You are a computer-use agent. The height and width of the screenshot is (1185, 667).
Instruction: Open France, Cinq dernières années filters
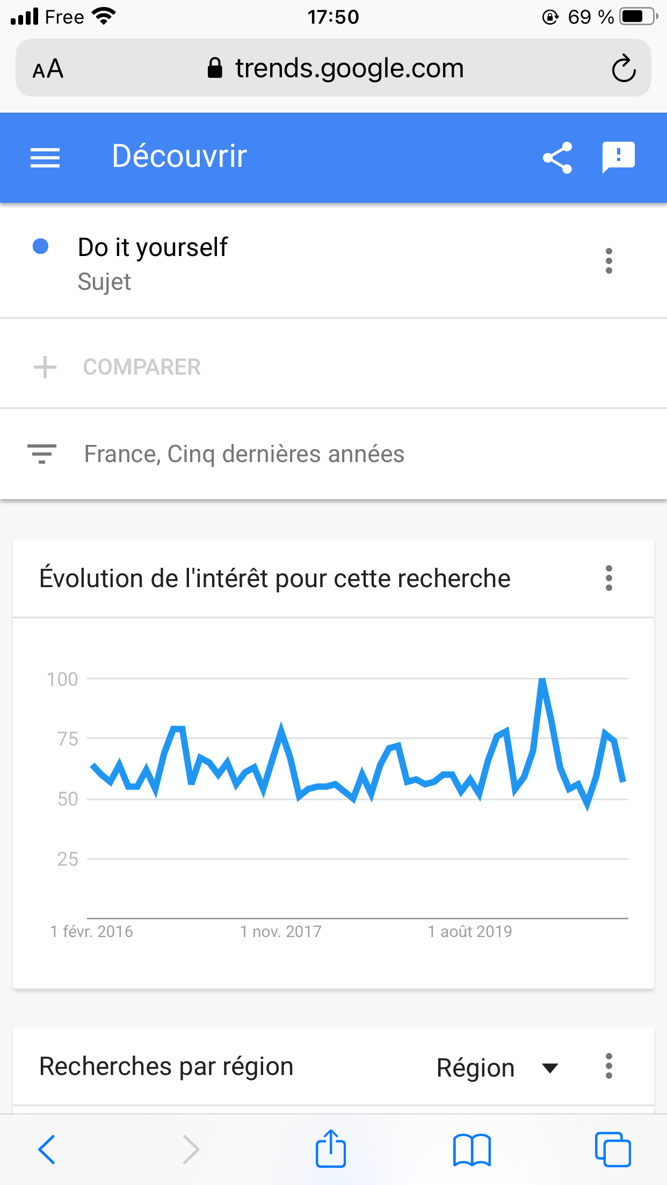244,454
